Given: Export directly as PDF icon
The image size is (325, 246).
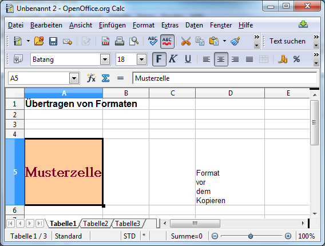Looking at the screenshot, I should [x=105, y=41].
